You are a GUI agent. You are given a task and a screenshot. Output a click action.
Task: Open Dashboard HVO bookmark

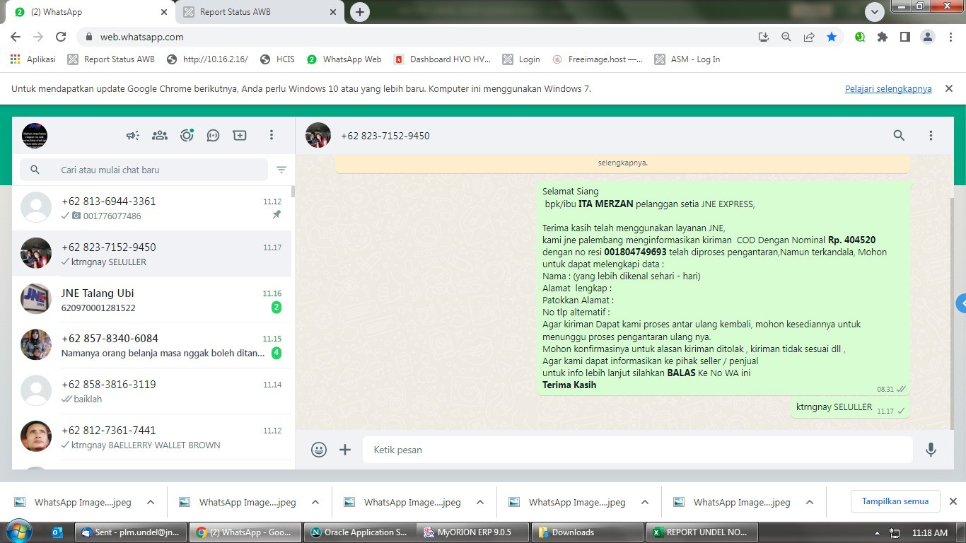click(x=442, y=59)
